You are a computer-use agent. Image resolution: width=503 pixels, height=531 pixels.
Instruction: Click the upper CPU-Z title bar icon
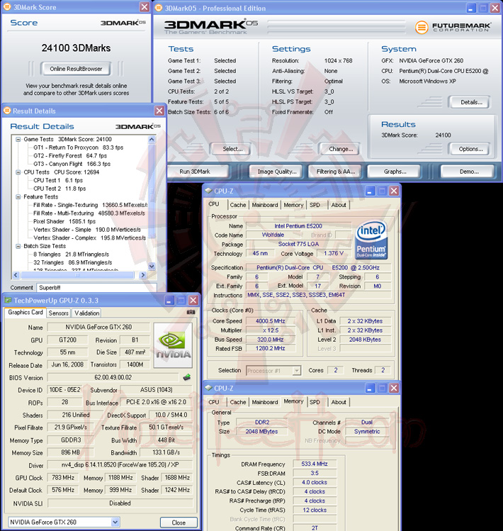(x=208, y=191)
